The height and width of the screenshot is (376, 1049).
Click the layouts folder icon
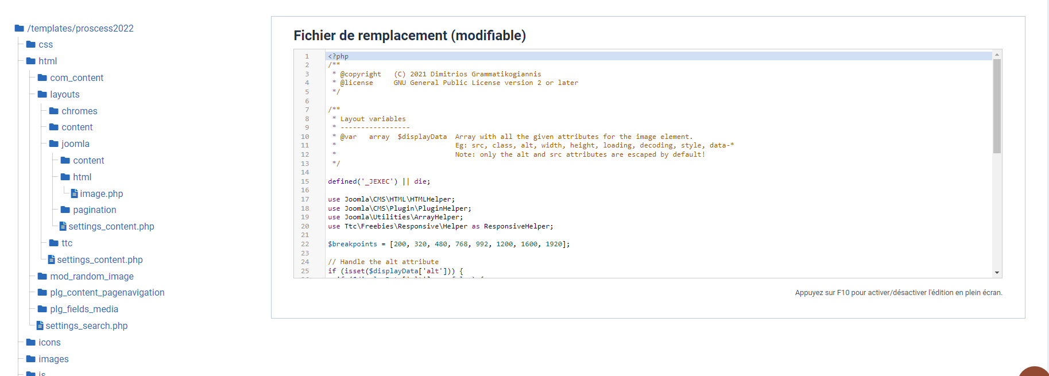[42, 94]
